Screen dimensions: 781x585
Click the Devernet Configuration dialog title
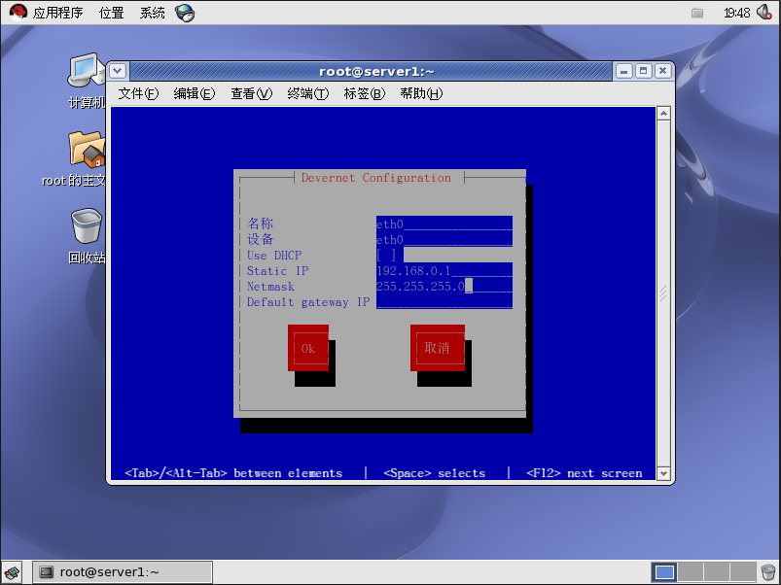click(376, 178)
